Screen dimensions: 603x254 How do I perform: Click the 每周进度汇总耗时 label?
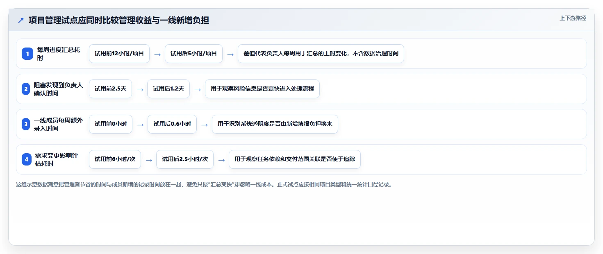[59, 54]
